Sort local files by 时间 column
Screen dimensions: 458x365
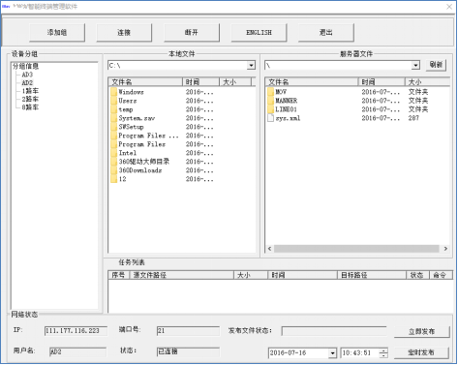(200, 82)
